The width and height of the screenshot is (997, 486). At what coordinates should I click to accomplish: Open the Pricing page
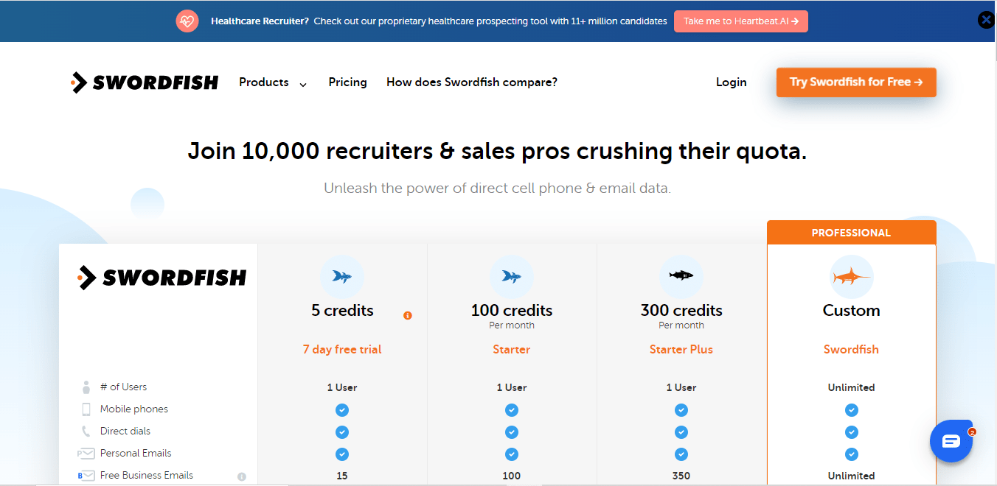347,82
